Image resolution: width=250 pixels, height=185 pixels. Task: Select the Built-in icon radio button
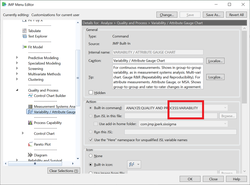pos(91,164)
